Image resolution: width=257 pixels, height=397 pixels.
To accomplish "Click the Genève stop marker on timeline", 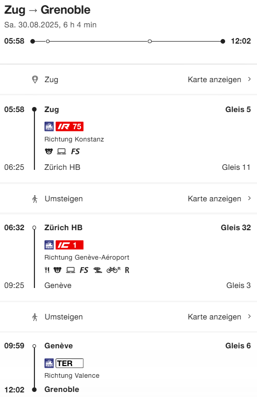I will tap(150, 41).
